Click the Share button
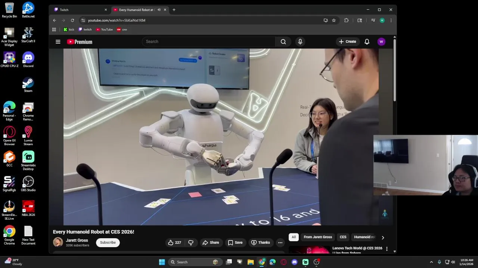Screen dimensions: 478x268 [x=211, y=243]
